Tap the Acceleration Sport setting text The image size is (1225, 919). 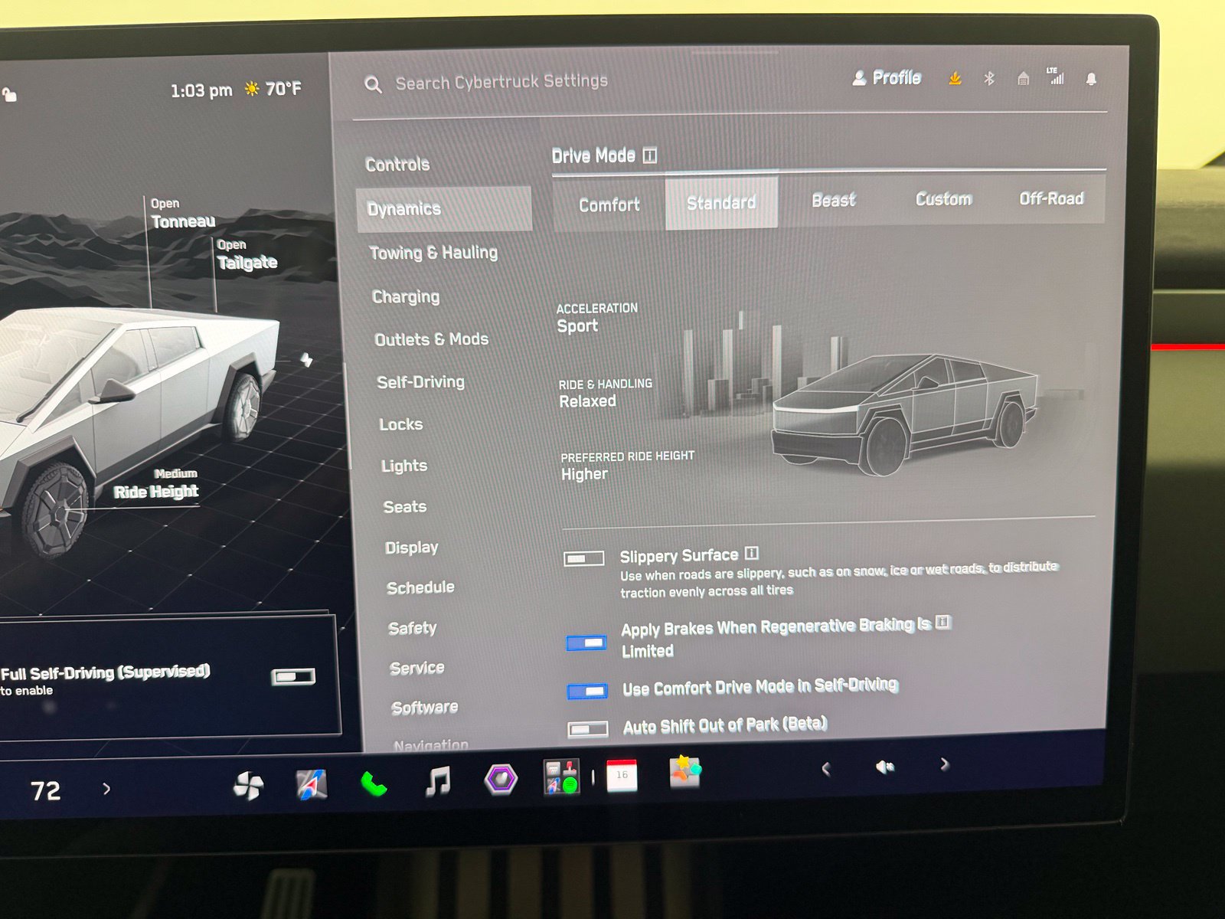pos(596,318)
